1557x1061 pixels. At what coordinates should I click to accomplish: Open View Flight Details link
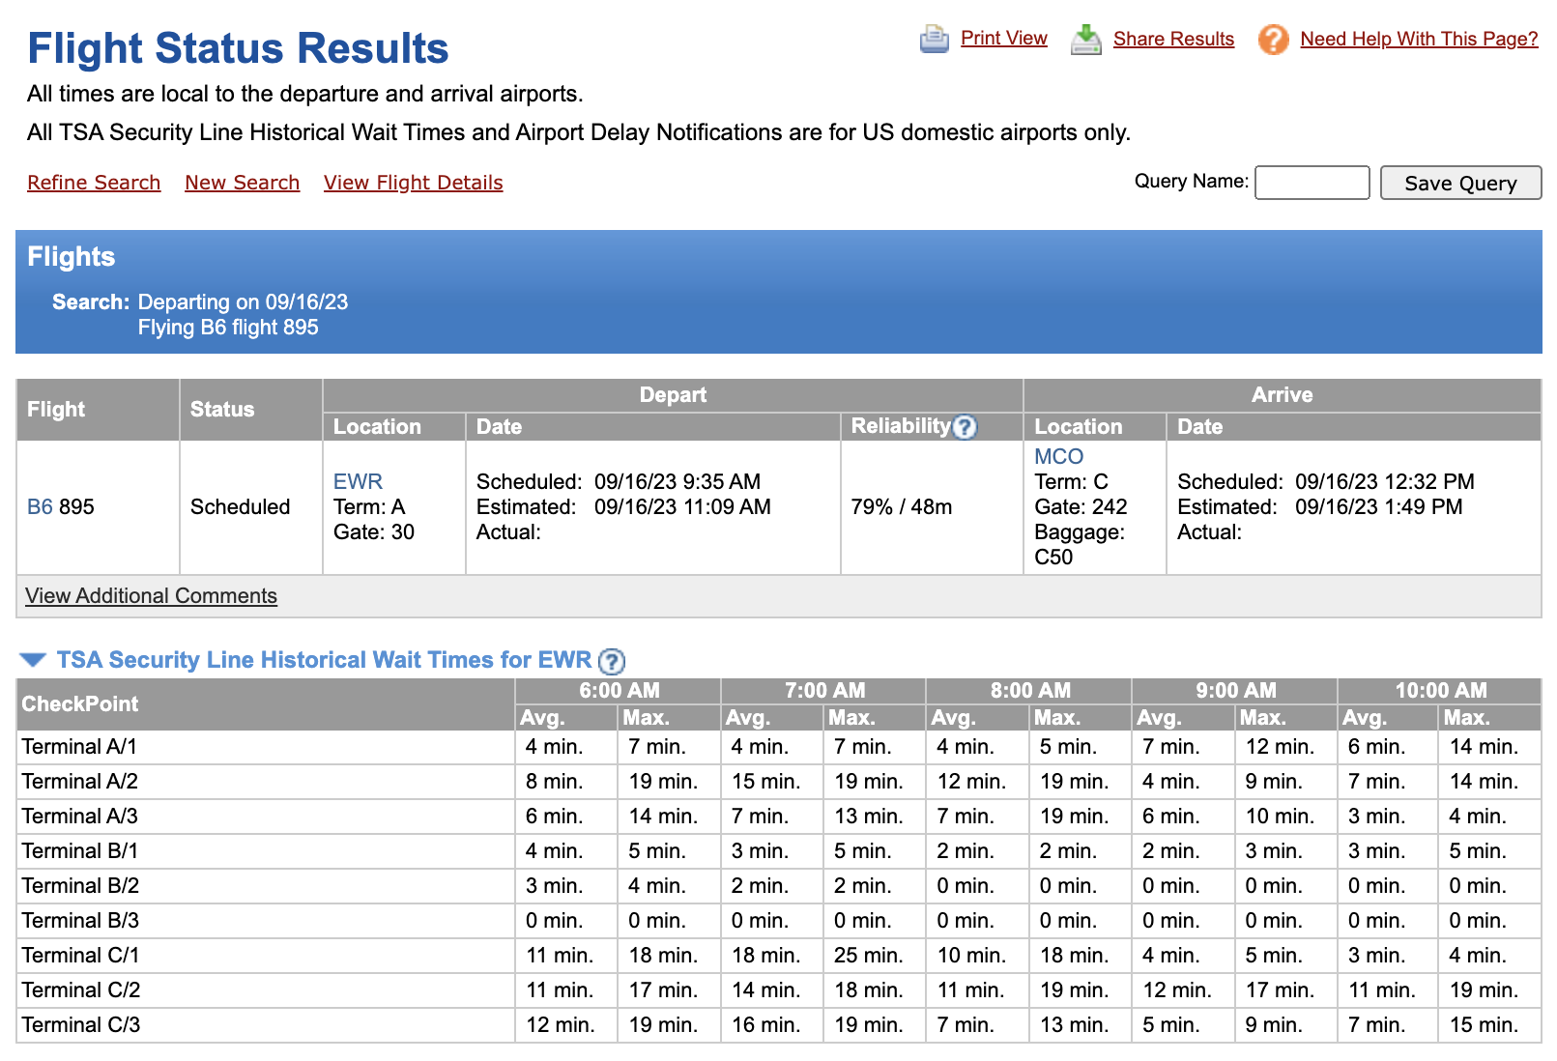point(413,183)
